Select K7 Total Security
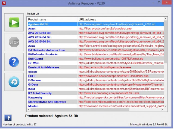 click(96, 93)
